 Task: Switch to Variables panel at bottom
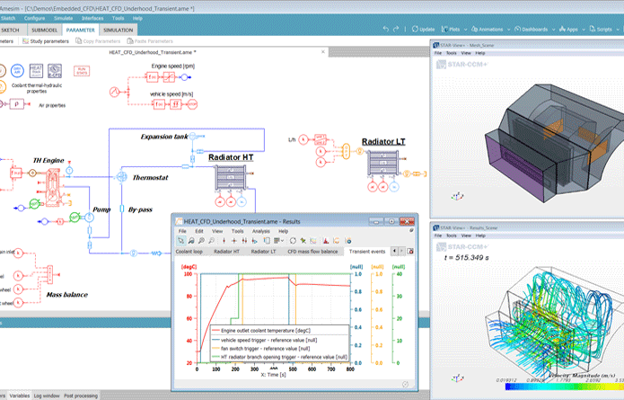(x=18, y=395)
